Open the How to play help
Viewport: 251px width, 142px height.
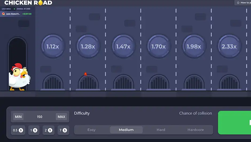[x=243, y=3]
